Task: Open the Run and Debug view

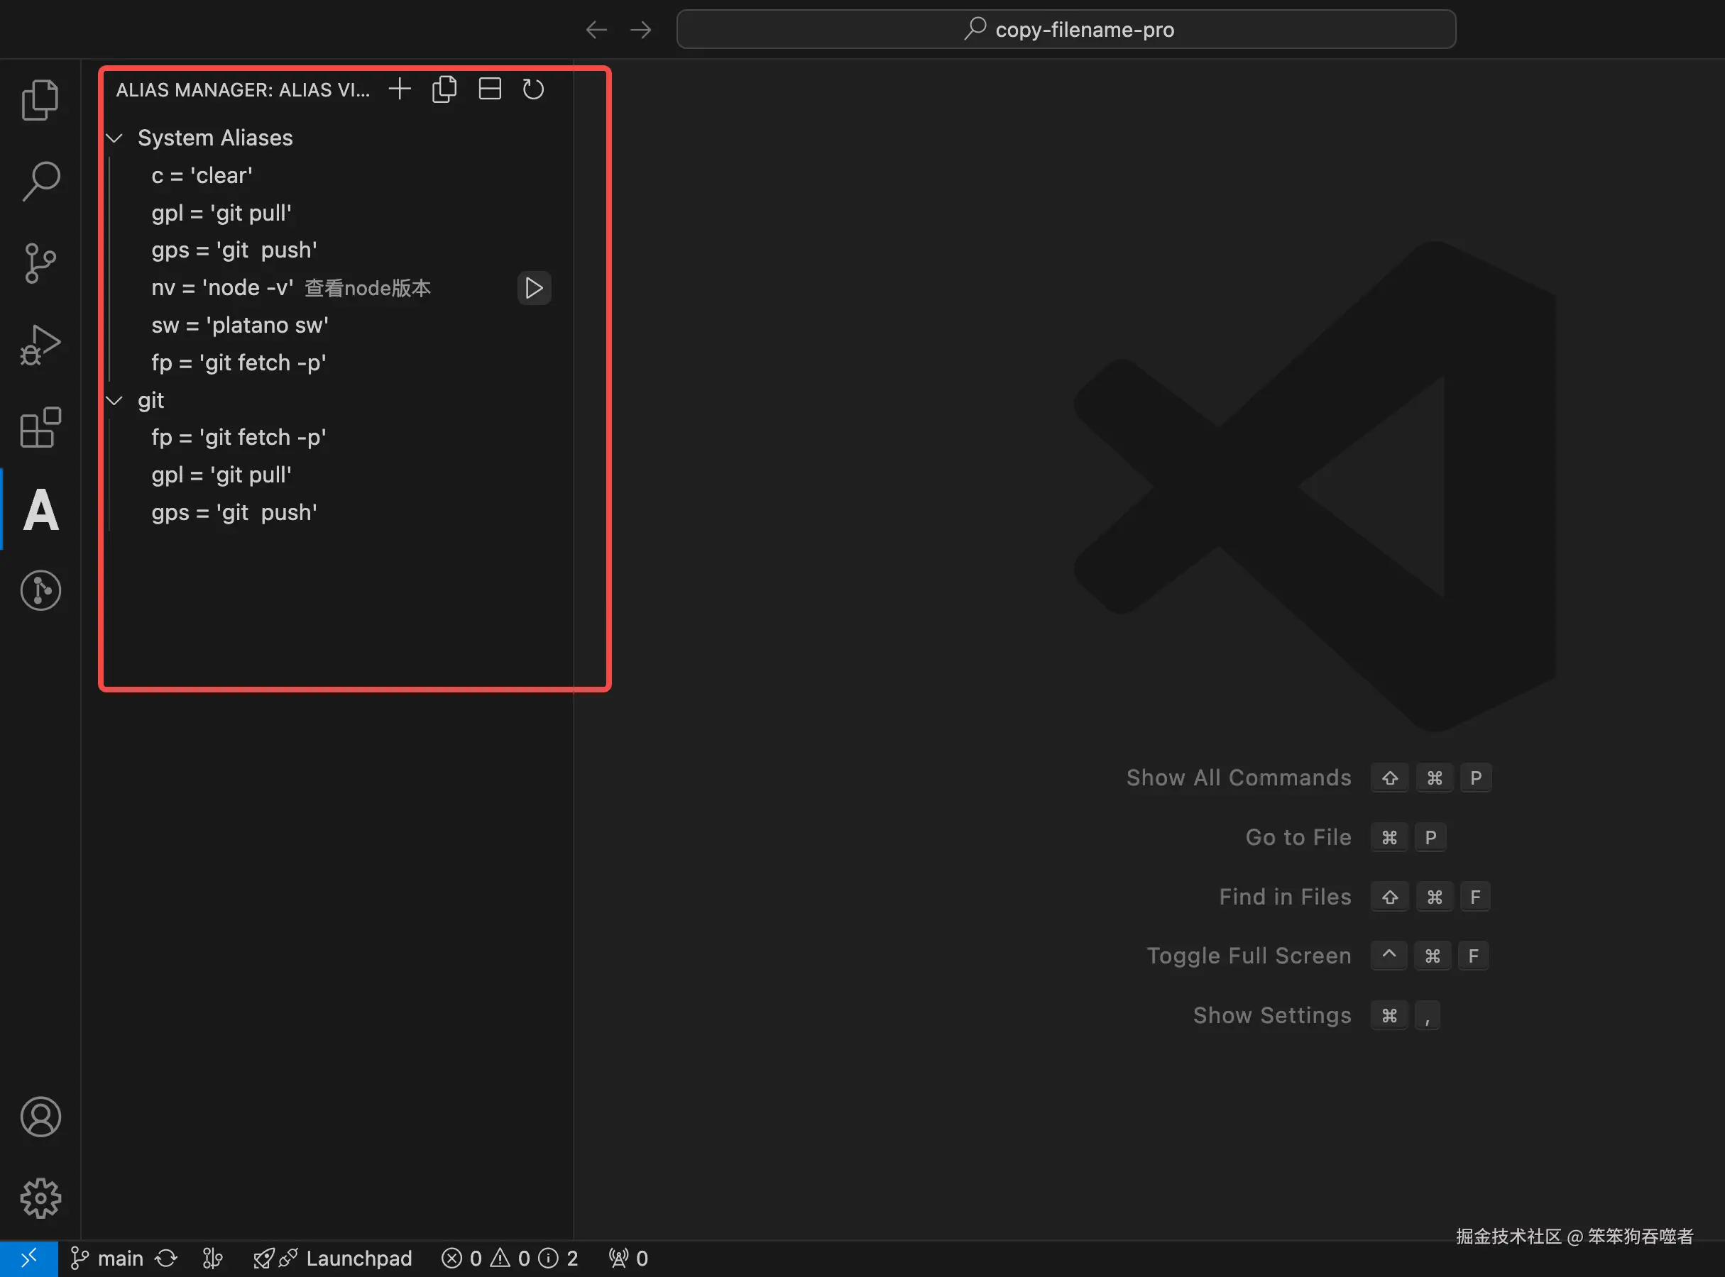Action: pyautogui.click(x=40, y=345)
